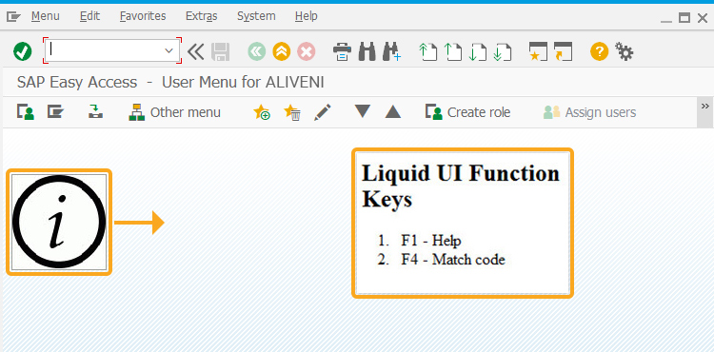Screen dimensions: 714x352
Task: Click the red Cancel icon
Action: [x=307, y=51]
